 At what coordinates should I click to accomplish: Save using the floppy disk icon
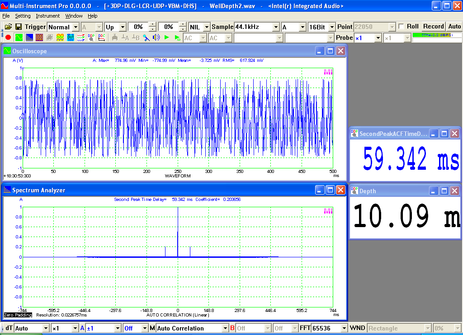(18, 27)
